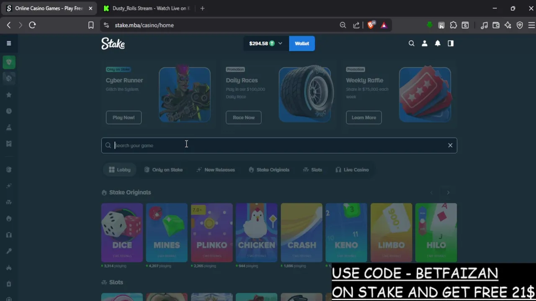This screenshot has width=536, height=301.
Task: Open Brave Wallet icon in toolbar
Action: (x=496, y=25)
